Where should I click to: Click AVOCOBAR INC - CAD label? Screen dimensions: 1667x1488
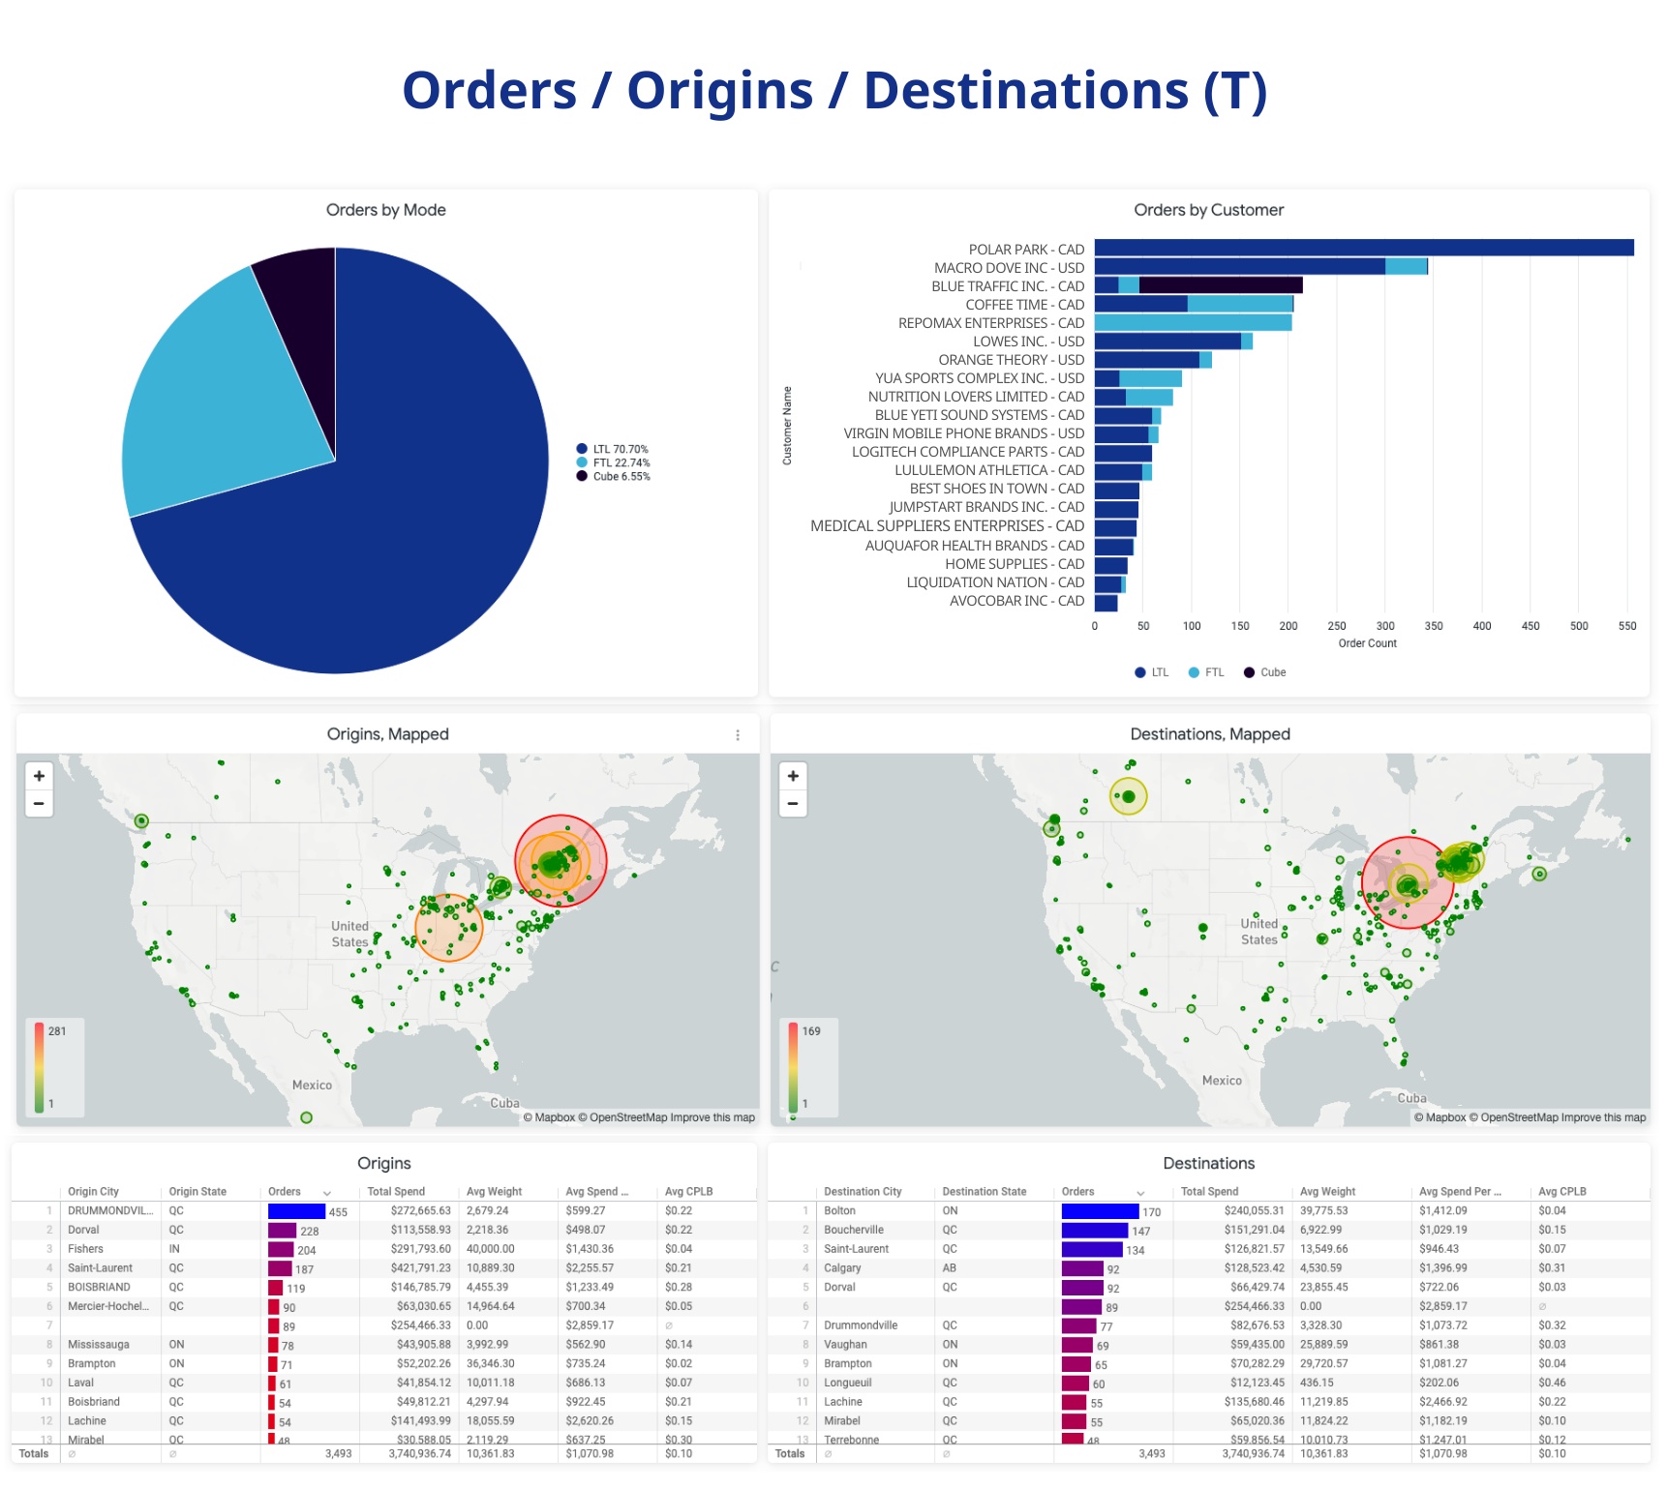click(x=1016, y=602)
